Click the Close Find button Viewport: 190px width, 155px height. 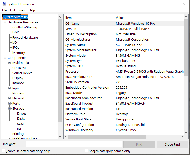coord(172,144)
